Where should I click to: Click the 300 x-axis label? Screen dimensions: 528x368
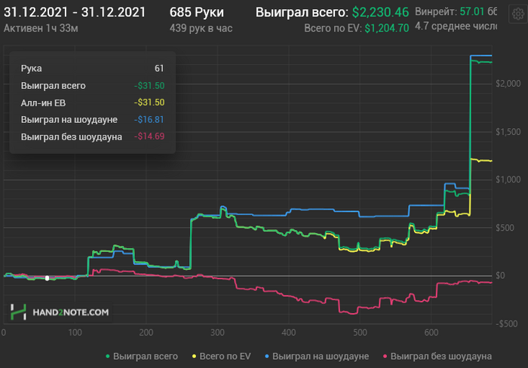point(217,333)
